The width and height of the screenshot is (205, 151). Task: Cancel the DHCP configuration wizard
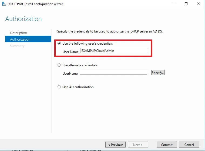[x=189, y=145]
